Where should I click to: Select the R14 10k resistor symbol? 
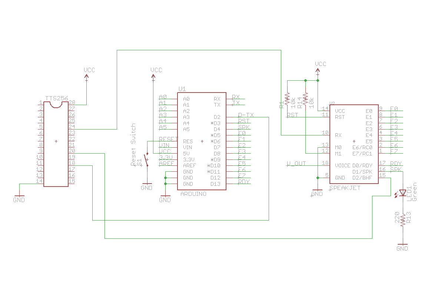tap(305, 99)
